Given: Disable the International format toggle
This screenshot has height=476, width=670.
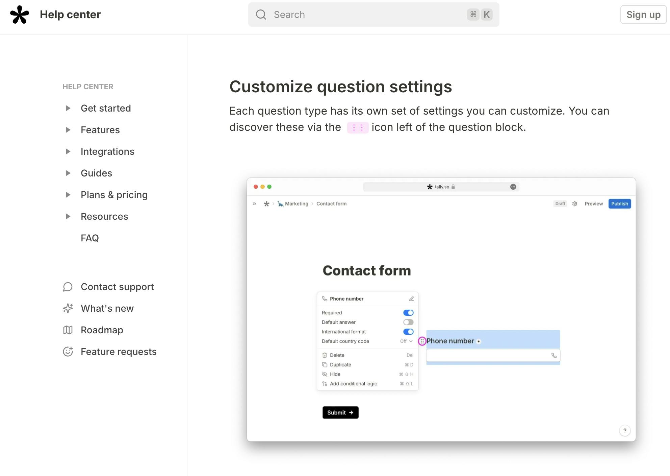Looking at the screenshot, I should 408,332.
